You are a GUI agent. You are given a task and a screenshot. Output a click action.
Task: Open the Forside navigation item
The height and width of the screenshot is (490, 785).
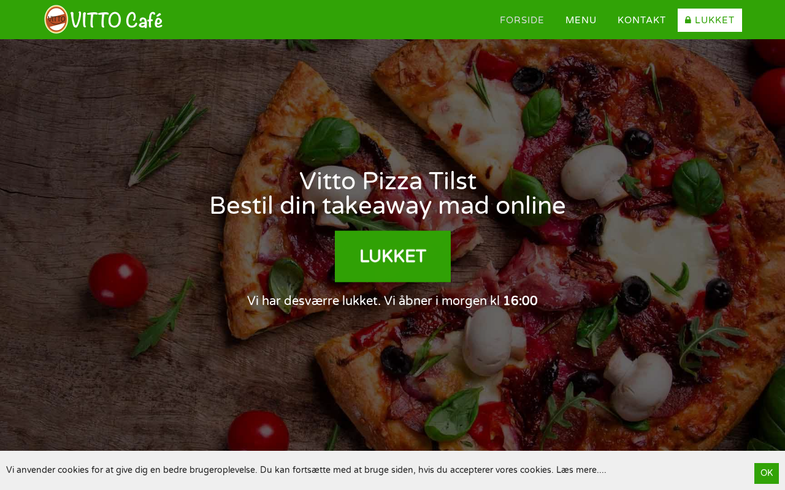click(522, 20)
